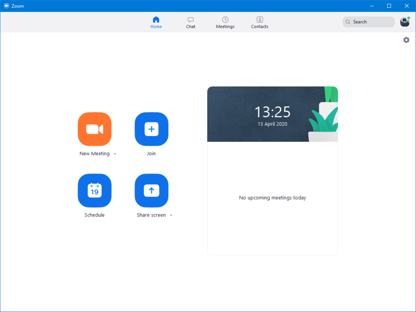Click the Zoom icon in the title bar
Viewport: 416px width, 312px height.
point(6,6)
